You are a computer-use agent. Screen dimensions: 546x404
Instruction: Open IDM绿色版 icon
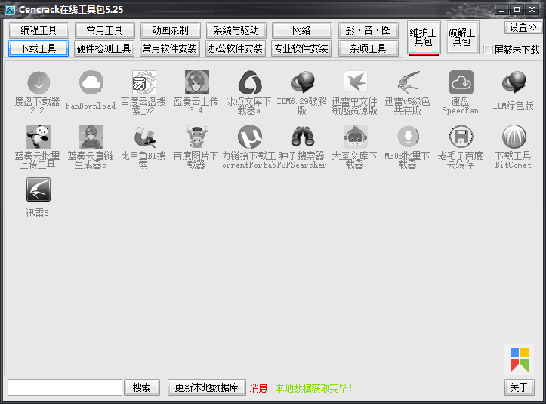[x=514, y=83]
